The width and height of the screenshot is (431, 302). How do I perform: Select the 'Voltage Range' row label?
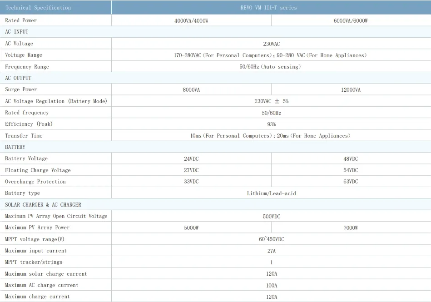pos(24,55)
